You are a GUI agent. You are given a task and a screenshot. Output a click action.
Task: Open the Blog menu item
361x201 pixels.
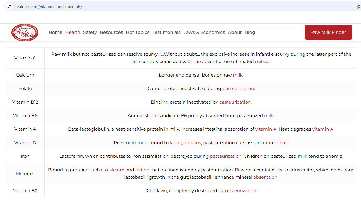click(250, 32)
